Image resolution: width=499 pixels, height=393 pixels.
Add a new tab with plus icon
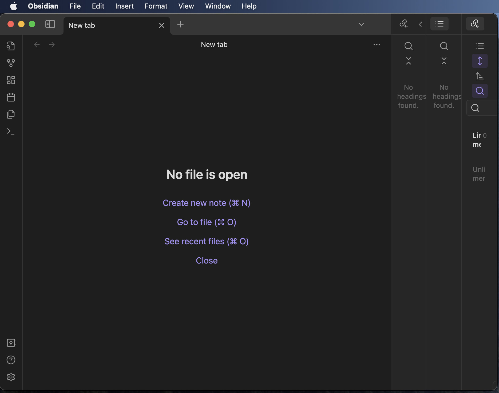point(180,24)
